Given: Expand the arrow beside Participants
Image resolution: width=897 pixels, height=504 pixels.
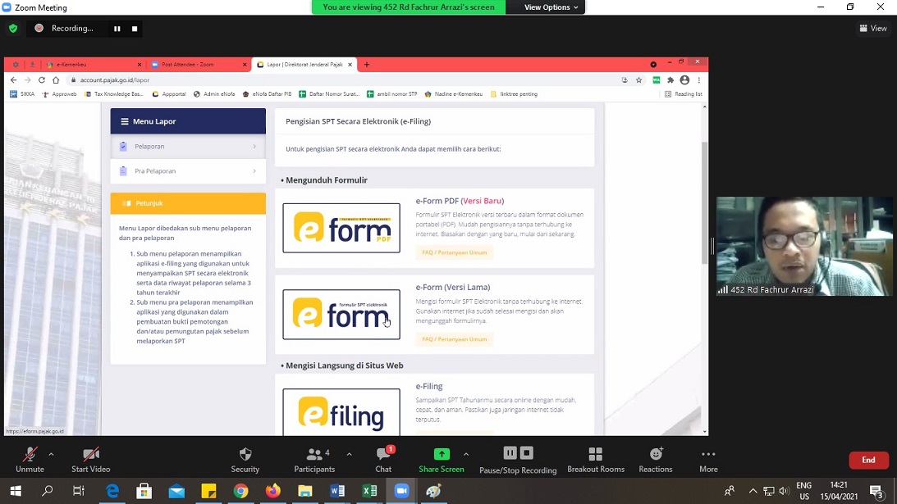Looking at the screenshot, I should point(349,454).
